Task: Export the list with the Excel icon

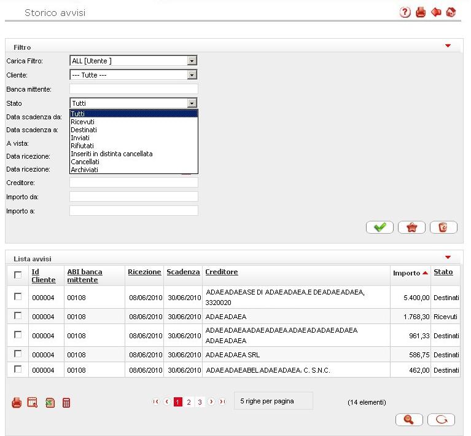Action: (x=50, y=403)
